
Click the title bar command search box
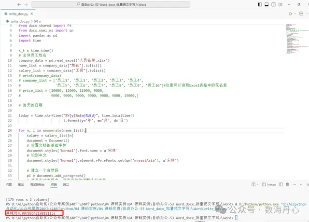click(x=111, y=4)
